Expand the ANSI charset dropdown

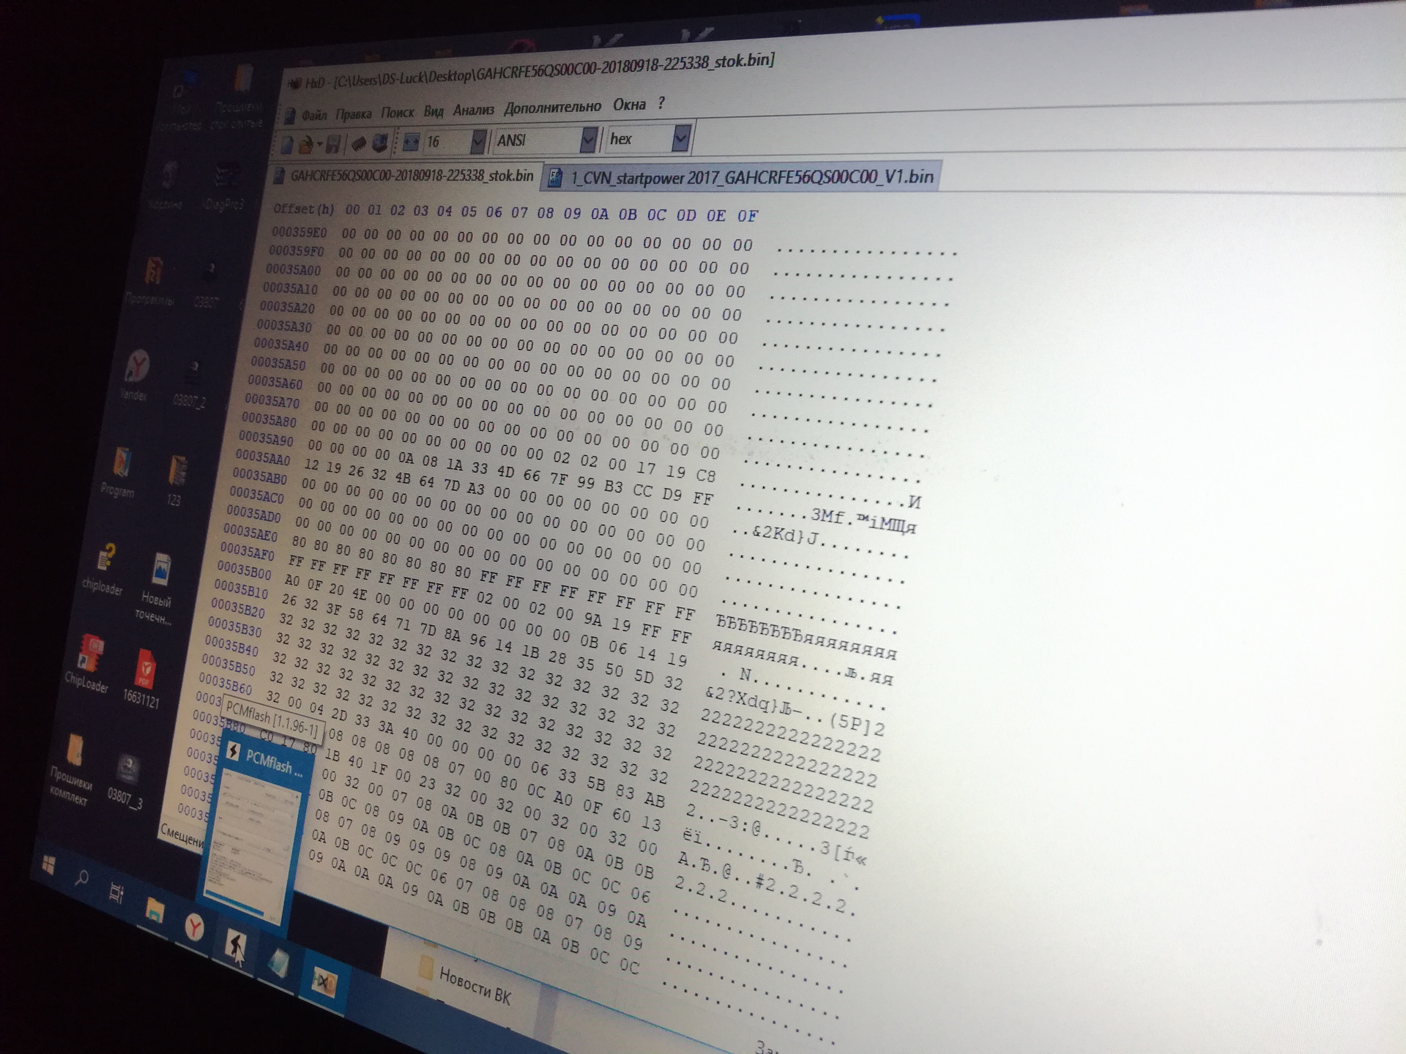click(588, 139)
